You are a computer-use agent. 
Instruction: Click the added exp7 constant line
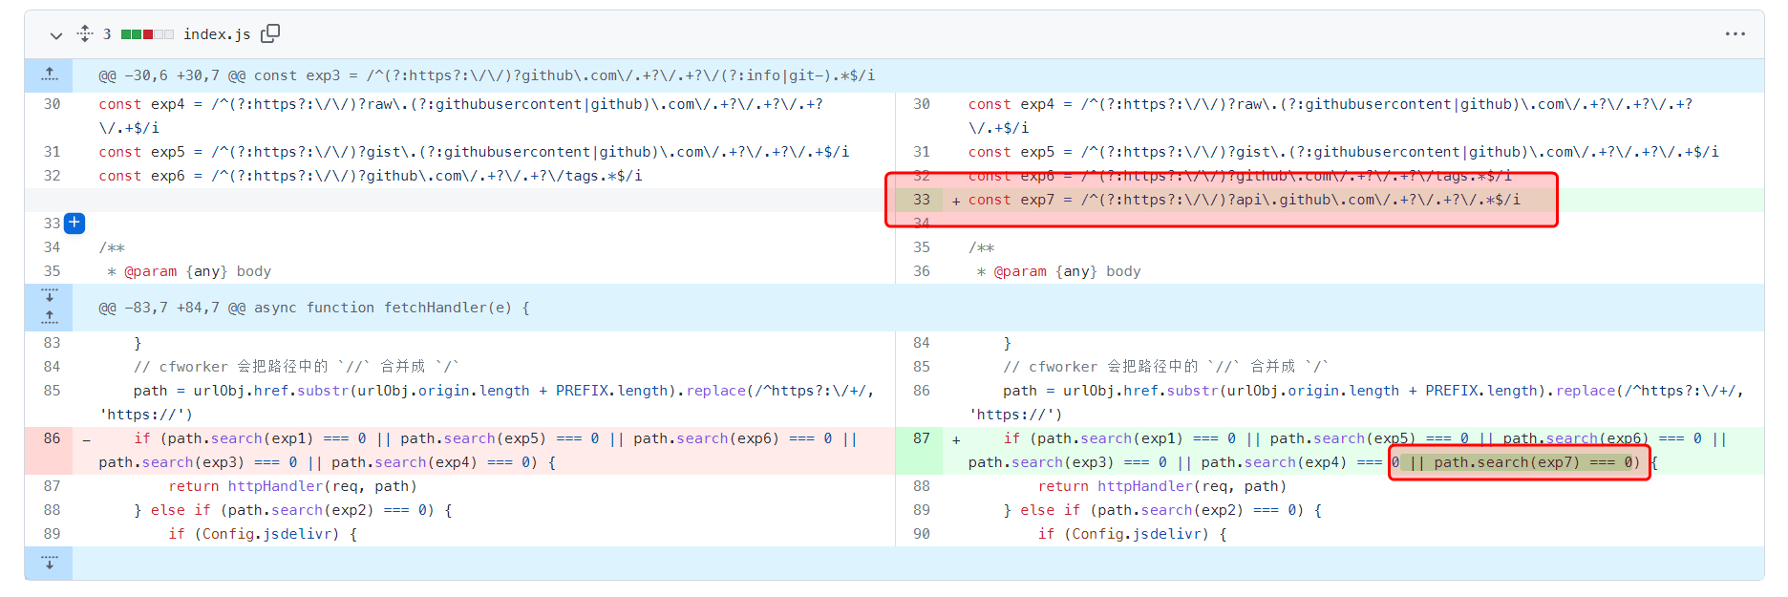pyautogui.click(x=1244, y=200)
